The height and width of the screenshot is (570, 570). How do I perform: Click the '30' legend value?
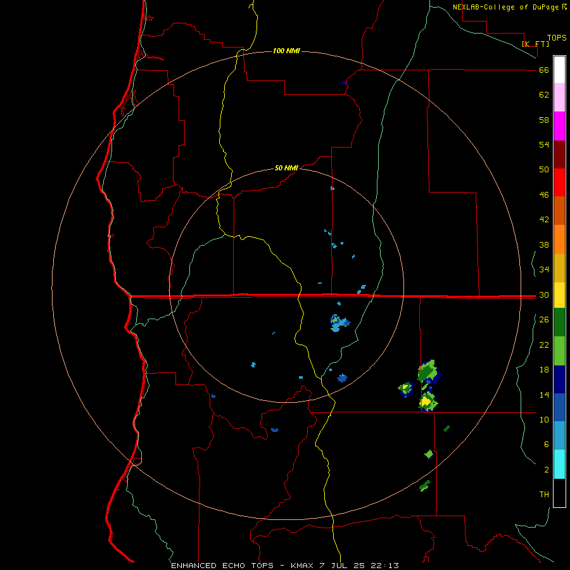pos(544,294)
